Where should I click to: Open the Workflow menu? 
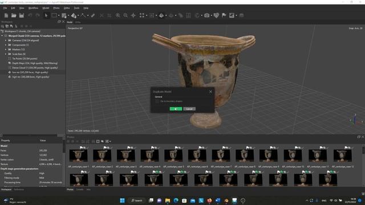(33, 8)
